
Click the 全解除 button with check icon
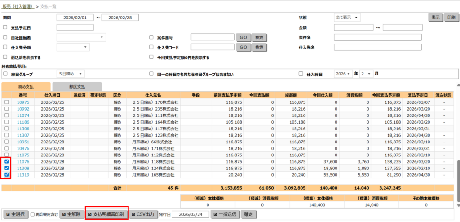(x=71, y=214)
